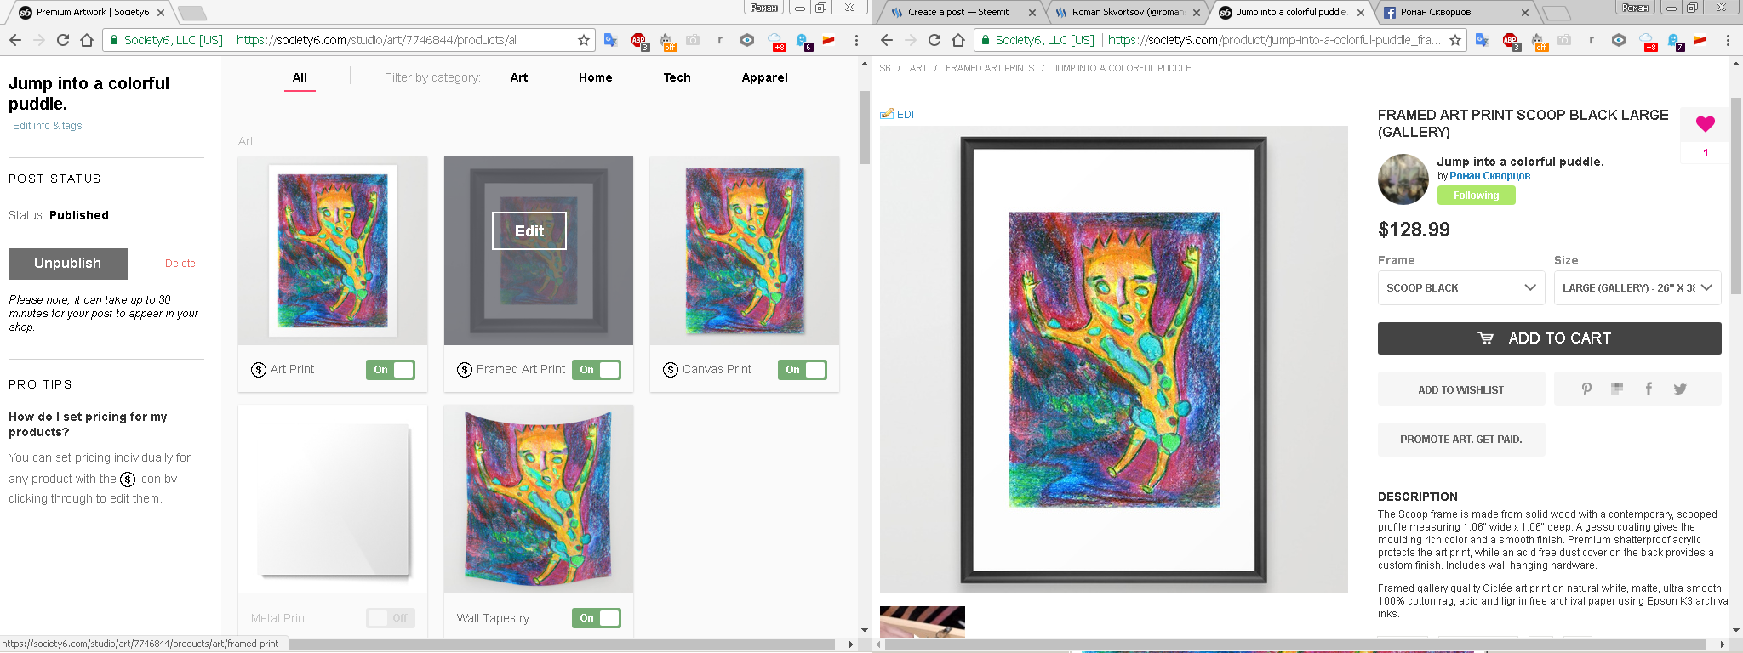Viewport: 1743px width, 653px height.
Task: Click home icon in right browser window
Action: 958,40
